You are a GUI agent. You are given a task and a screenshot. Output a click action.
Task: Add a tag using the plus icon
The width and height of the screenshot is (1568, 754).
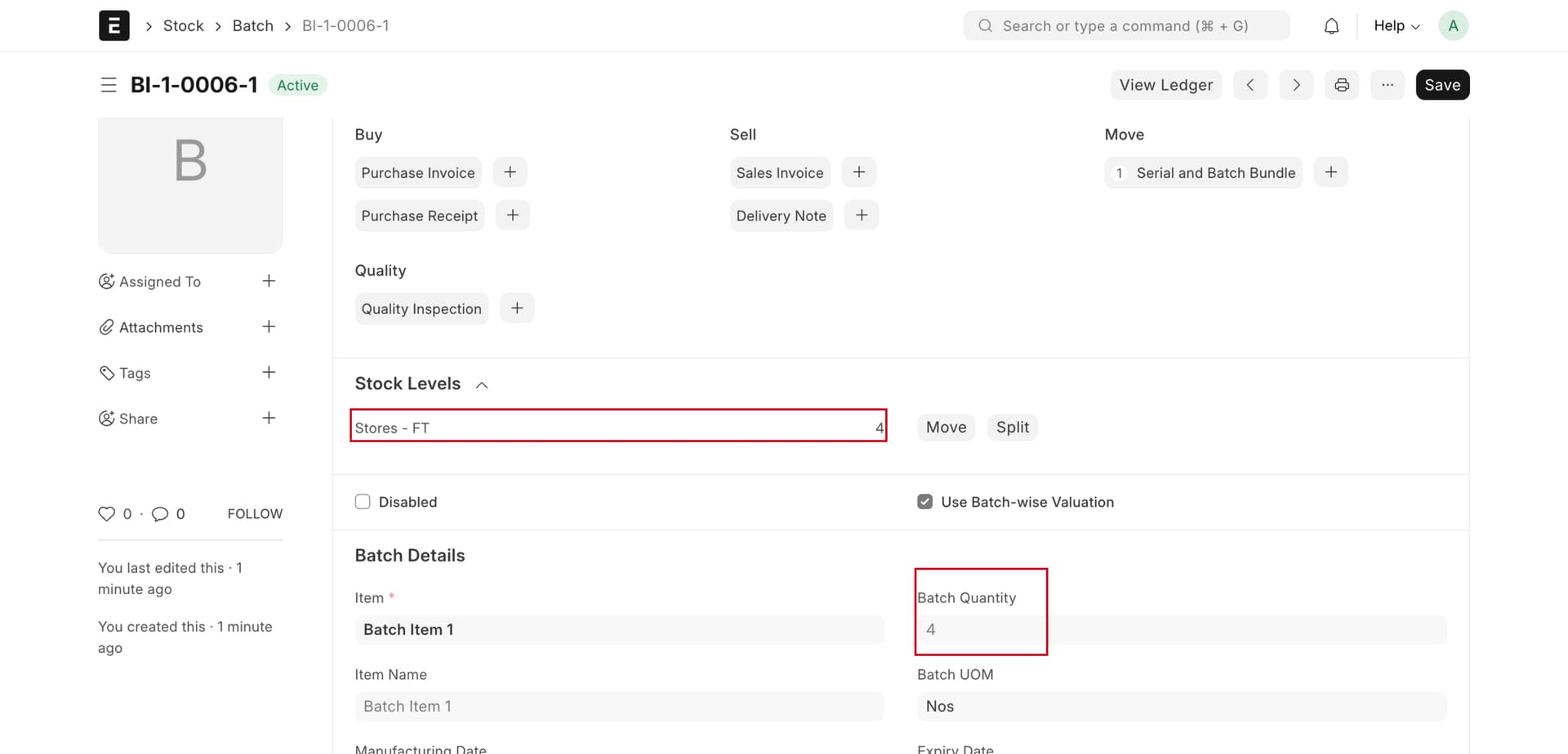[x=269, y=372]
